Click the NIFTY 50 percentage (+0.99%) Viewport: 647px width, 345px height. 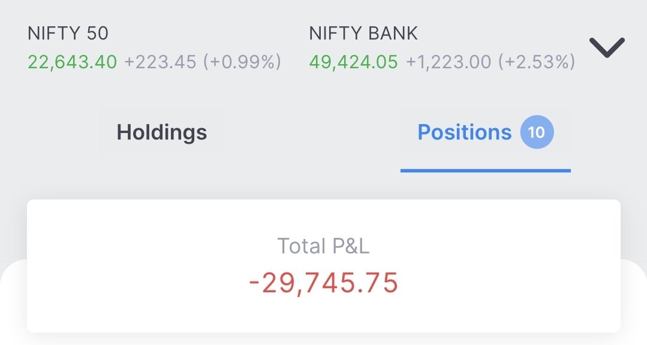point(242,62)
